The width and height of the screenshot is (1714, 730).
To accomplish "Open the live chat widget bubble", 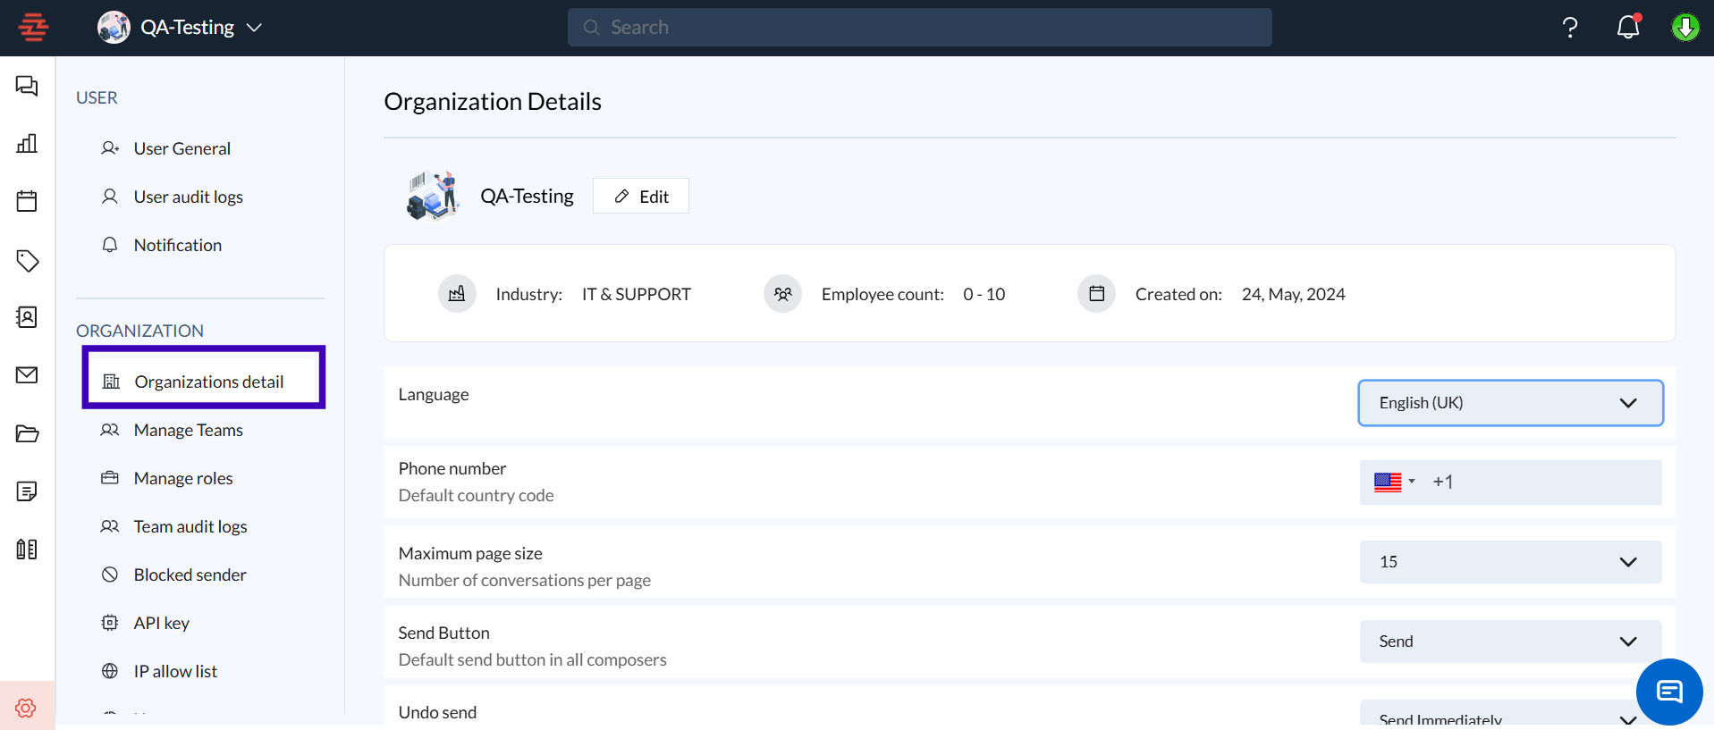I will coord(1668,692).
